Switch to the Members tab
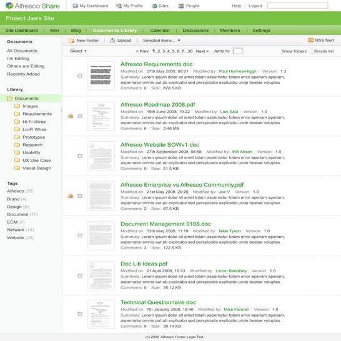 (230, 30)
